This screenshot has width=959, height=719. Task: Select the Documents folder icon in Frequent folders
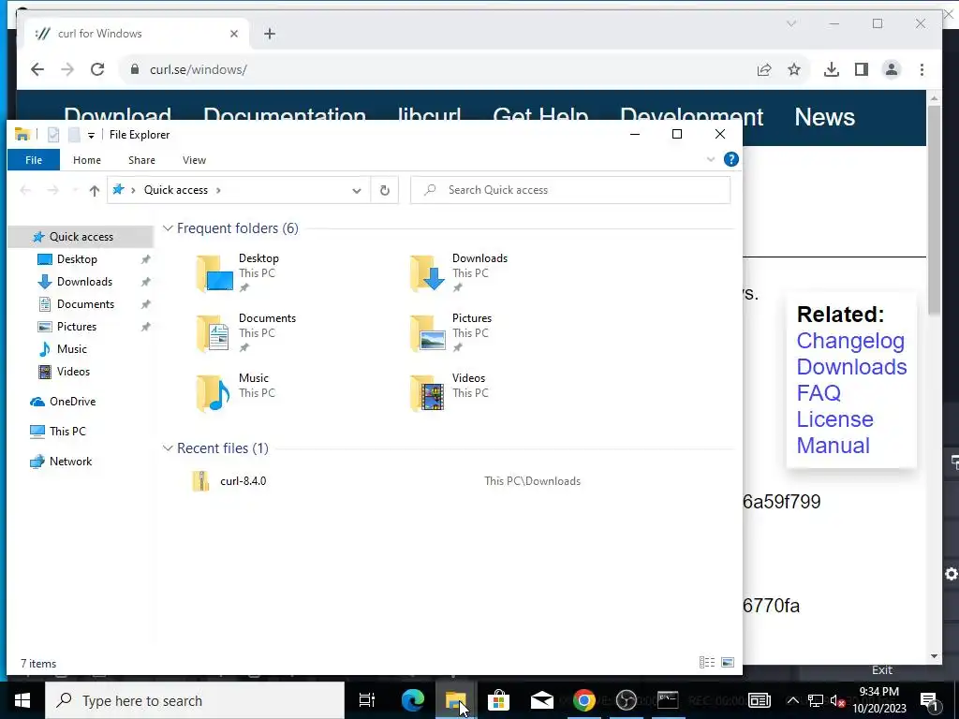tap(214, 333)
